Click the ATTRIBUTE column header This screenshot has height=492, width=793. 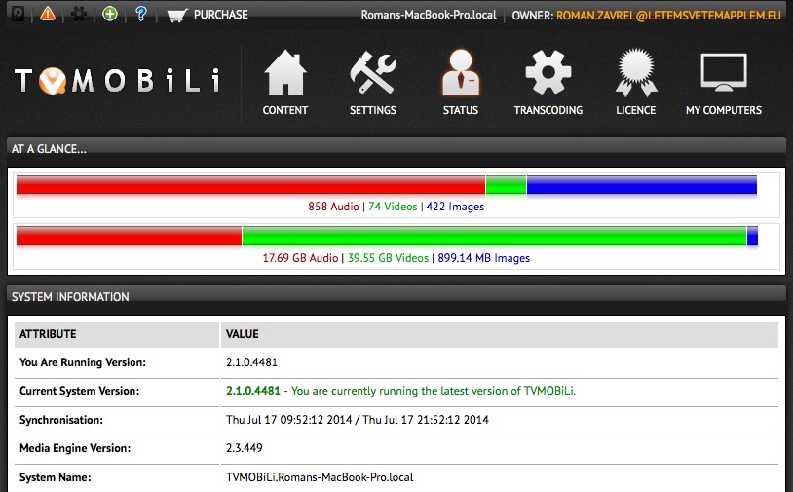[x=117, y=334]
